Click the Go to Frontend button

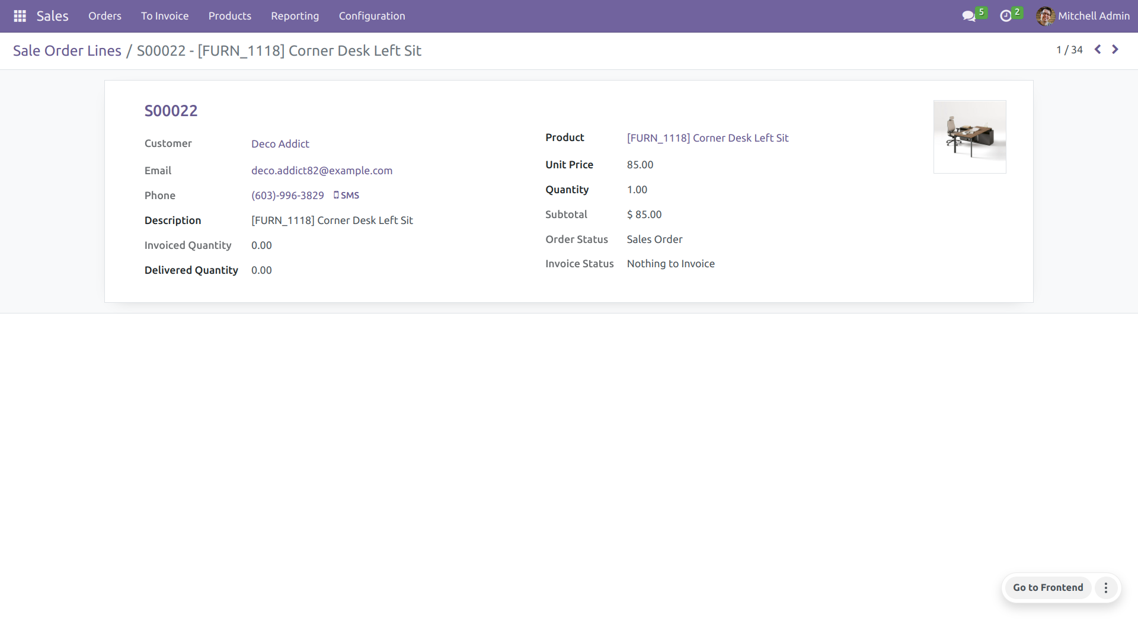[x=1047, y=588]
